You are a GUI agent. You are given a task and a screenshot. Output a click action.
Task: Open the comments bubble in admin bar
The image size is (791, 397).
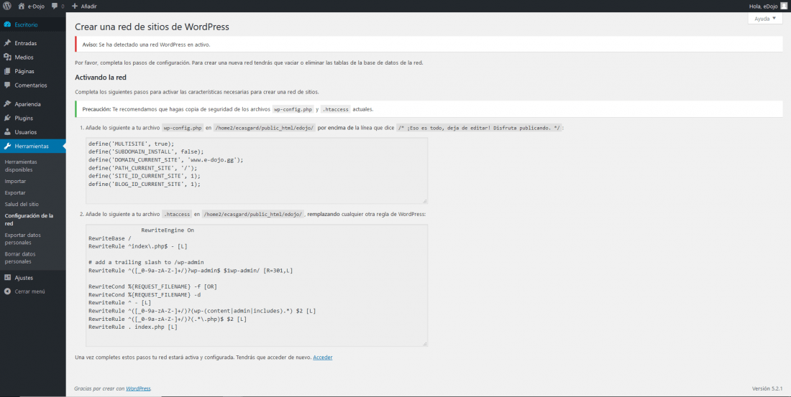pyautogui.click(x=55, y=6)
